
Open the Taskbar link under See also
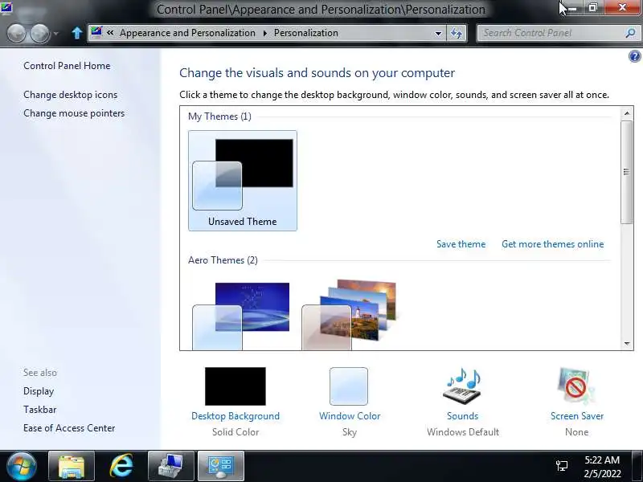click(x=39, y=410)
